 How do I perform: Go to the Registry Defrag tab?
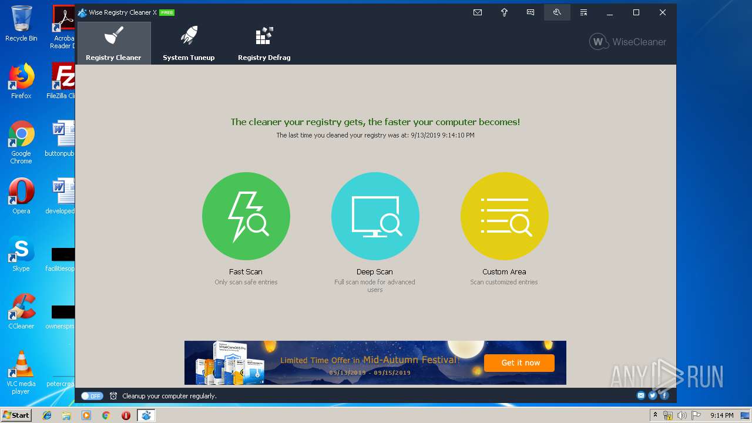click(x=264, y=43)
